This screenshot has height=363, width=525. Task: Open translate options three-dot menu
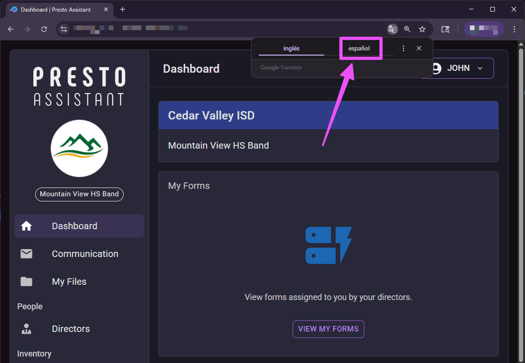[403, 48]
